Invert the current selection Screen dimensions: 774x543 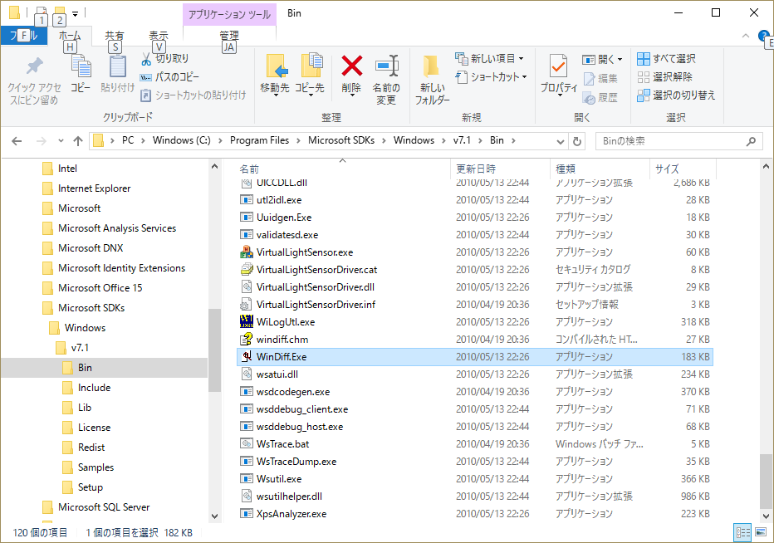click(682, 95)
